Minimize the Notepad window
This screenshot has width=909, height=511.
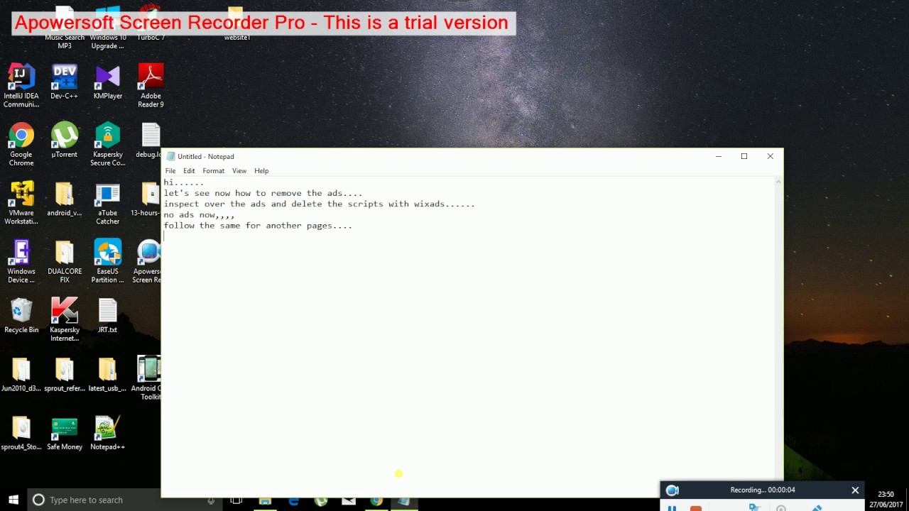pyautogui.click(x=719, y=156)
